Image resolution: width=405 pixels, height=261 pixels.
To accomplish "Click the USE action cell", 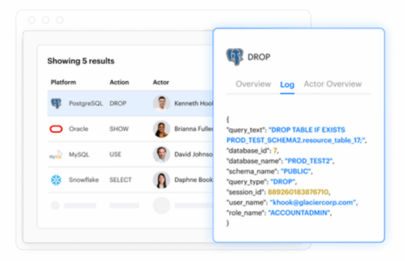I will pos(115,154).
